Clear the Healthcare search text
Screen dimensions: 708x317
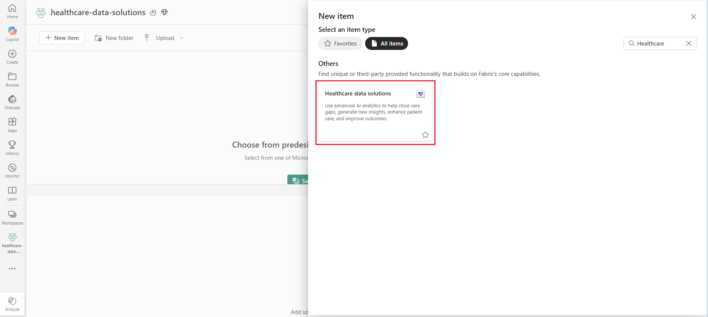pyautogui.click(x=688, y=43)
